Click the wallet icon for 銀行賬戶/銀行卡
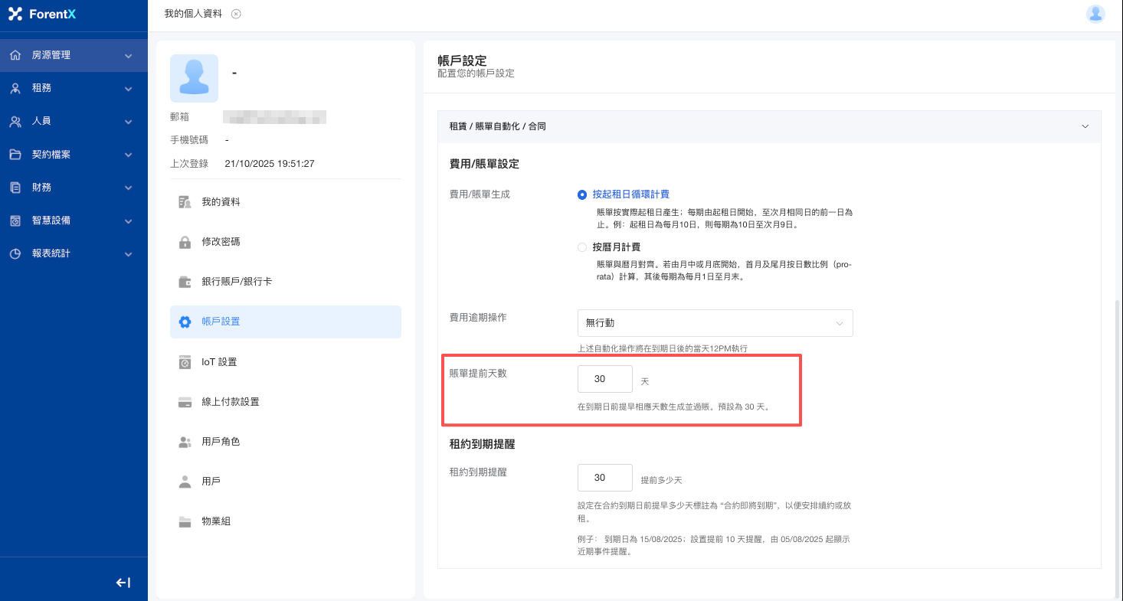Viewport: 1123px width, 601px height. [185, 282]
